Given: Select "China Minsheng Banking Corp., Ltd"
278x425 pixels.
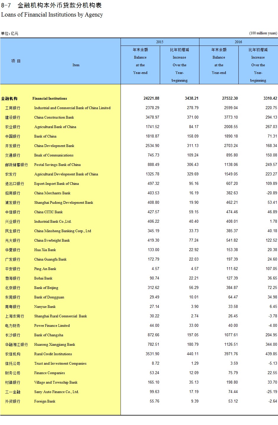Looking at the screenshot, I should [x=63, y=231].
